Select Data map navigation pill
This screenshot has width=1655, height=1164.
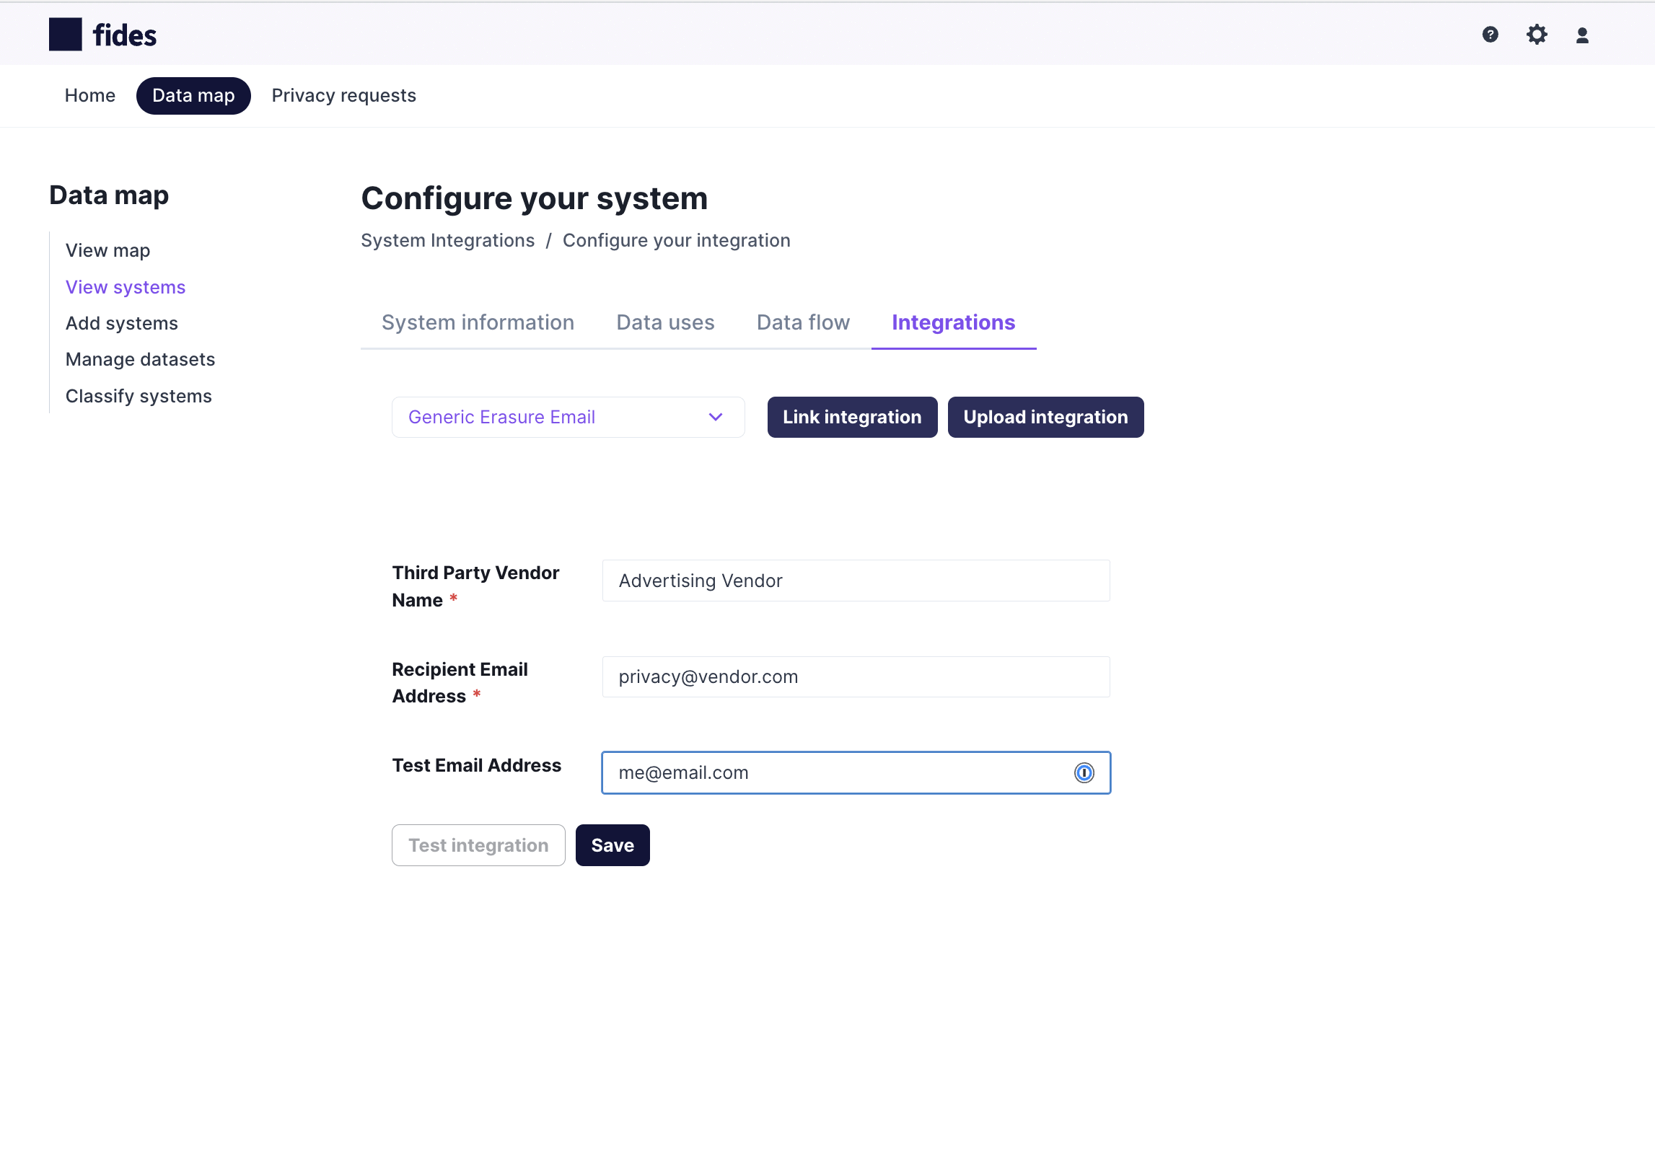coord(193,95)
